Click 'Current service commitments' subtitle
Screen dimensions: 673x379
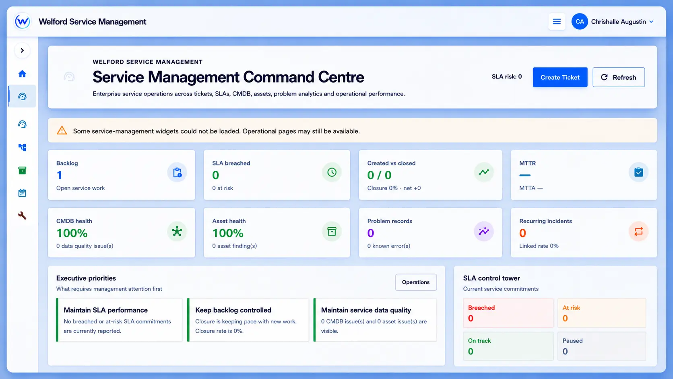(501, 289)
